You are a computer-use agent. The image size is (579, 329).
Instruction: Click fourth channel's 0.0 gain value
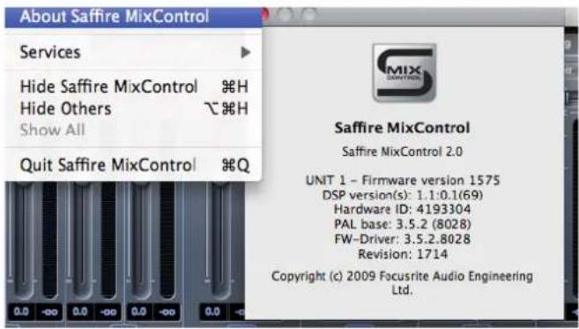pyautogui.click(x=212, y=311)
